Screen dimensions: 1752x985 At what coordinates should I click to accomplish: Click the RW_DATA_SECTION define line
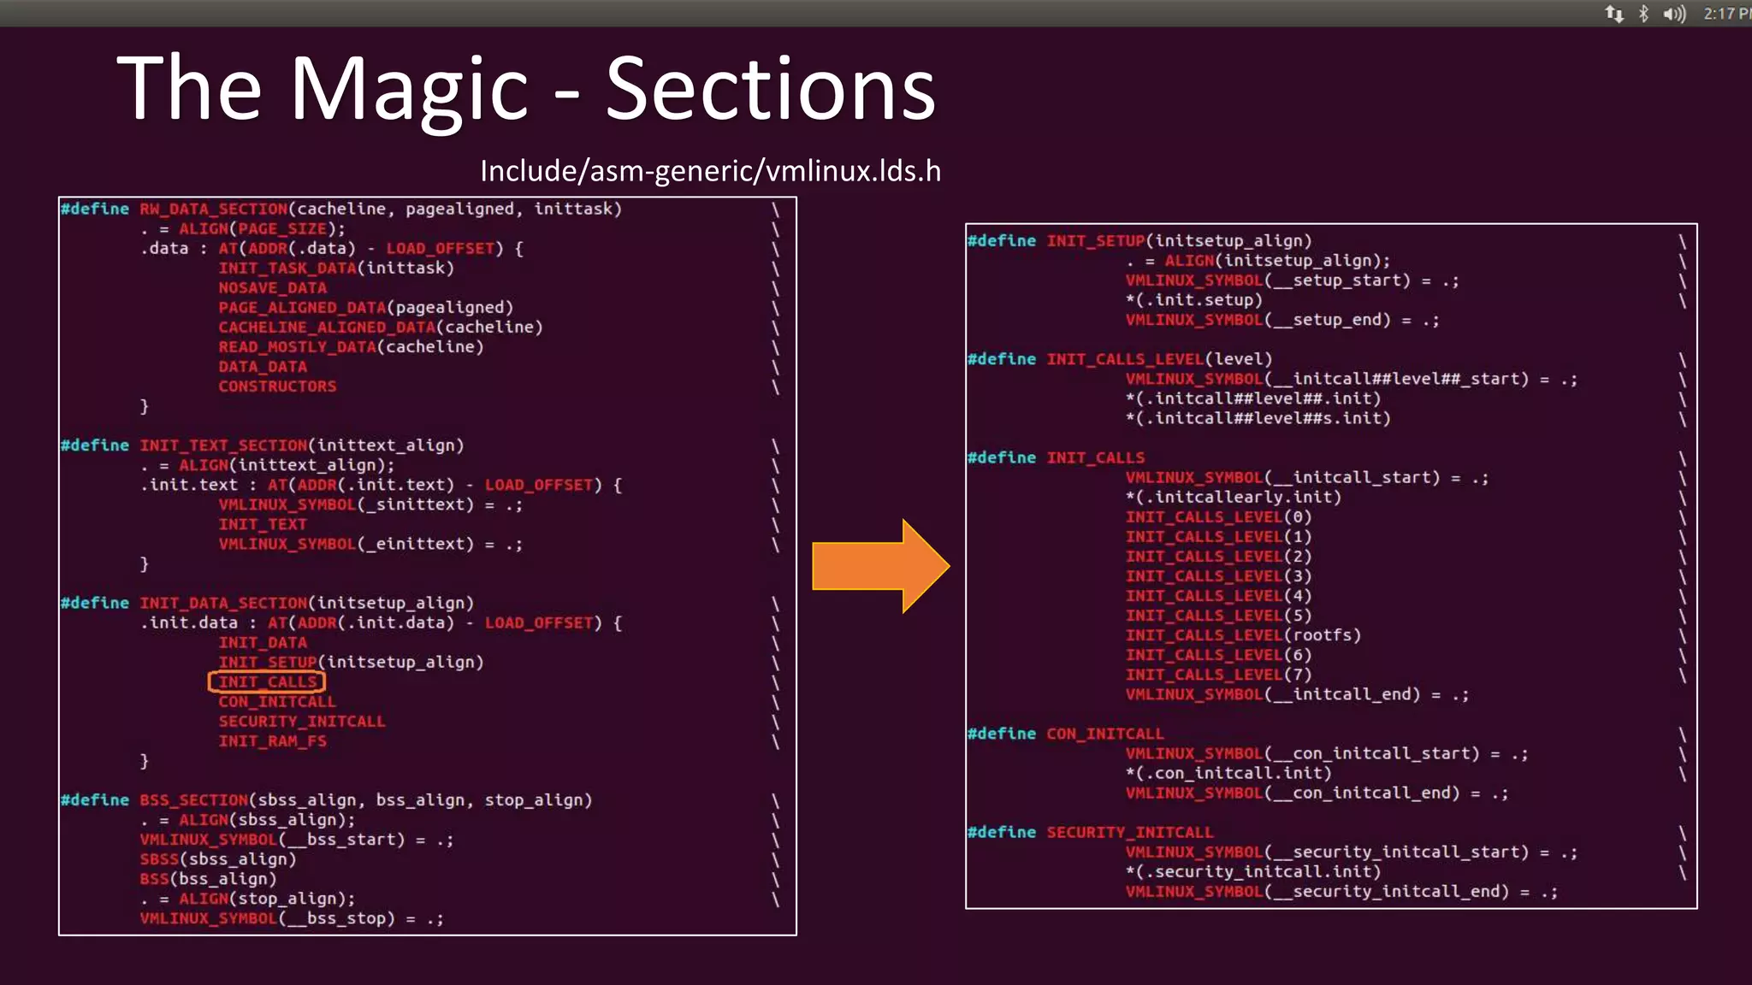pyautogui.click(x=340, y=209)
